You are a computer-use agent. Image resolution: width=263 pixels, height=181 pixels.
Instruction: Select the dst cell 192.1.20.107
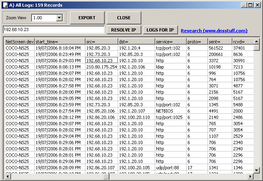tap(136, 111)
